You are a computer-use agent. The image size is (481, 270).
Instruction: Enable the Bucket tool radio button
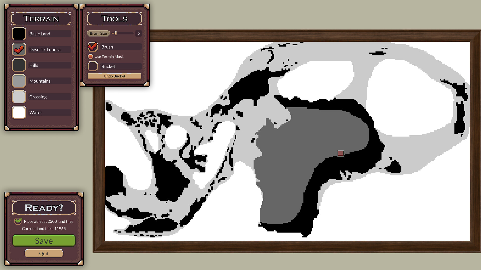[x=93, y=66]
